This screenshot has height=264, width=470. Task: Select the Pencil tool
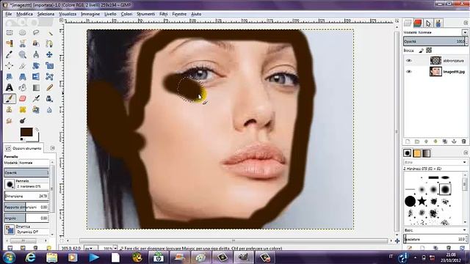click(49, 87)
